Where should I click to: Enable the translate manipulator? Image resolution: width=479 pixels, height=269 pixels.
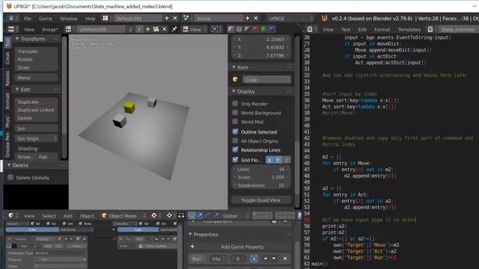pyautogui.click(x=200, y=216)
